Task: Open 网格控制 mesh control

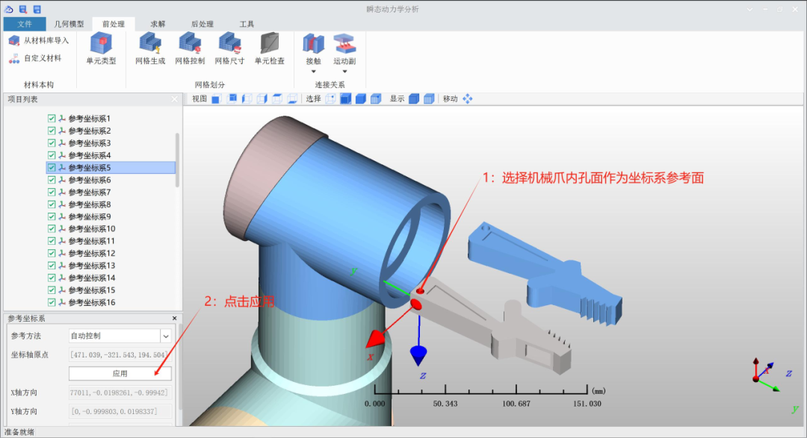Action: point(190,49)
